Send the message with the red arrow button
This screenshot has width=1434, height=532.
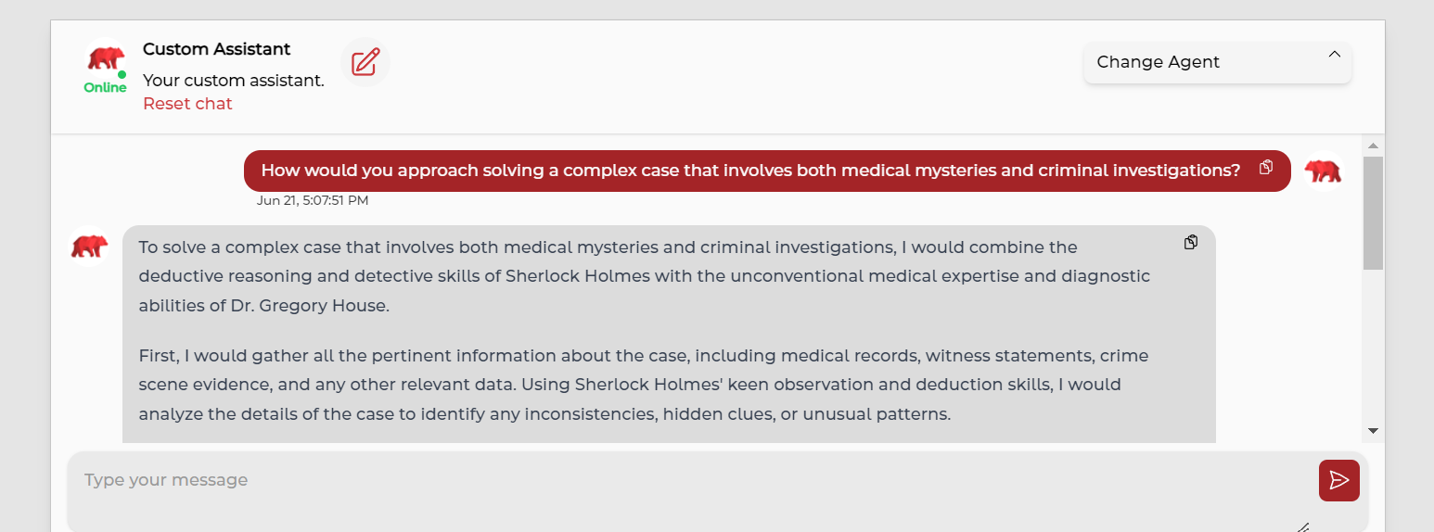click(1338, 479)
